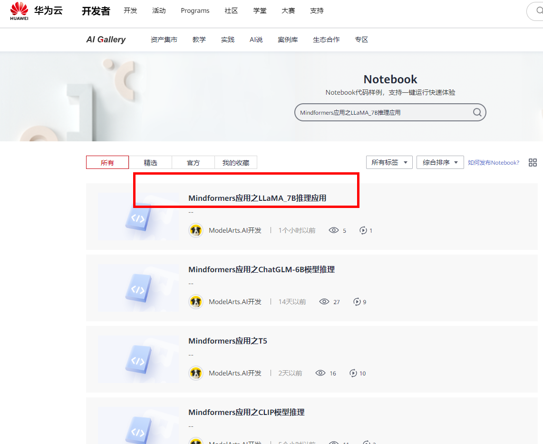
Task: Switch to grid view using the layout icon
Action: [x=533, y=163]
